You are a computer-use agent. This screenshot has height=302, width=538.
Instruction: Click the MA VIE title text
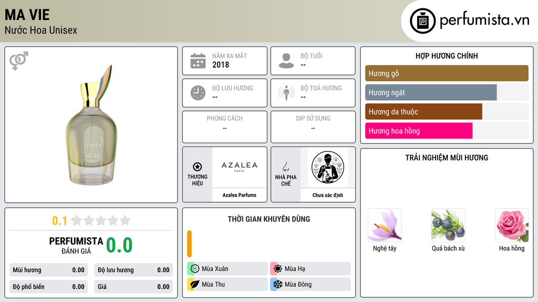(x=27, y=15)
